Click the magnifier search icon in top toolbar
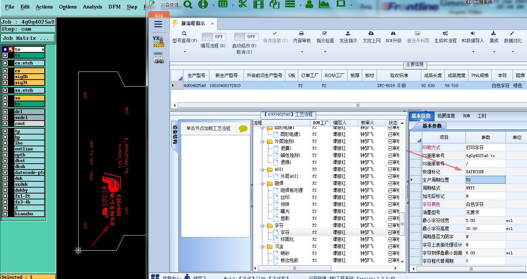Viewport: 527px width, 279px height. coord(188,4)
